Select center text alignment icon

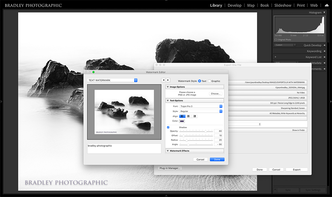(188, 116)
